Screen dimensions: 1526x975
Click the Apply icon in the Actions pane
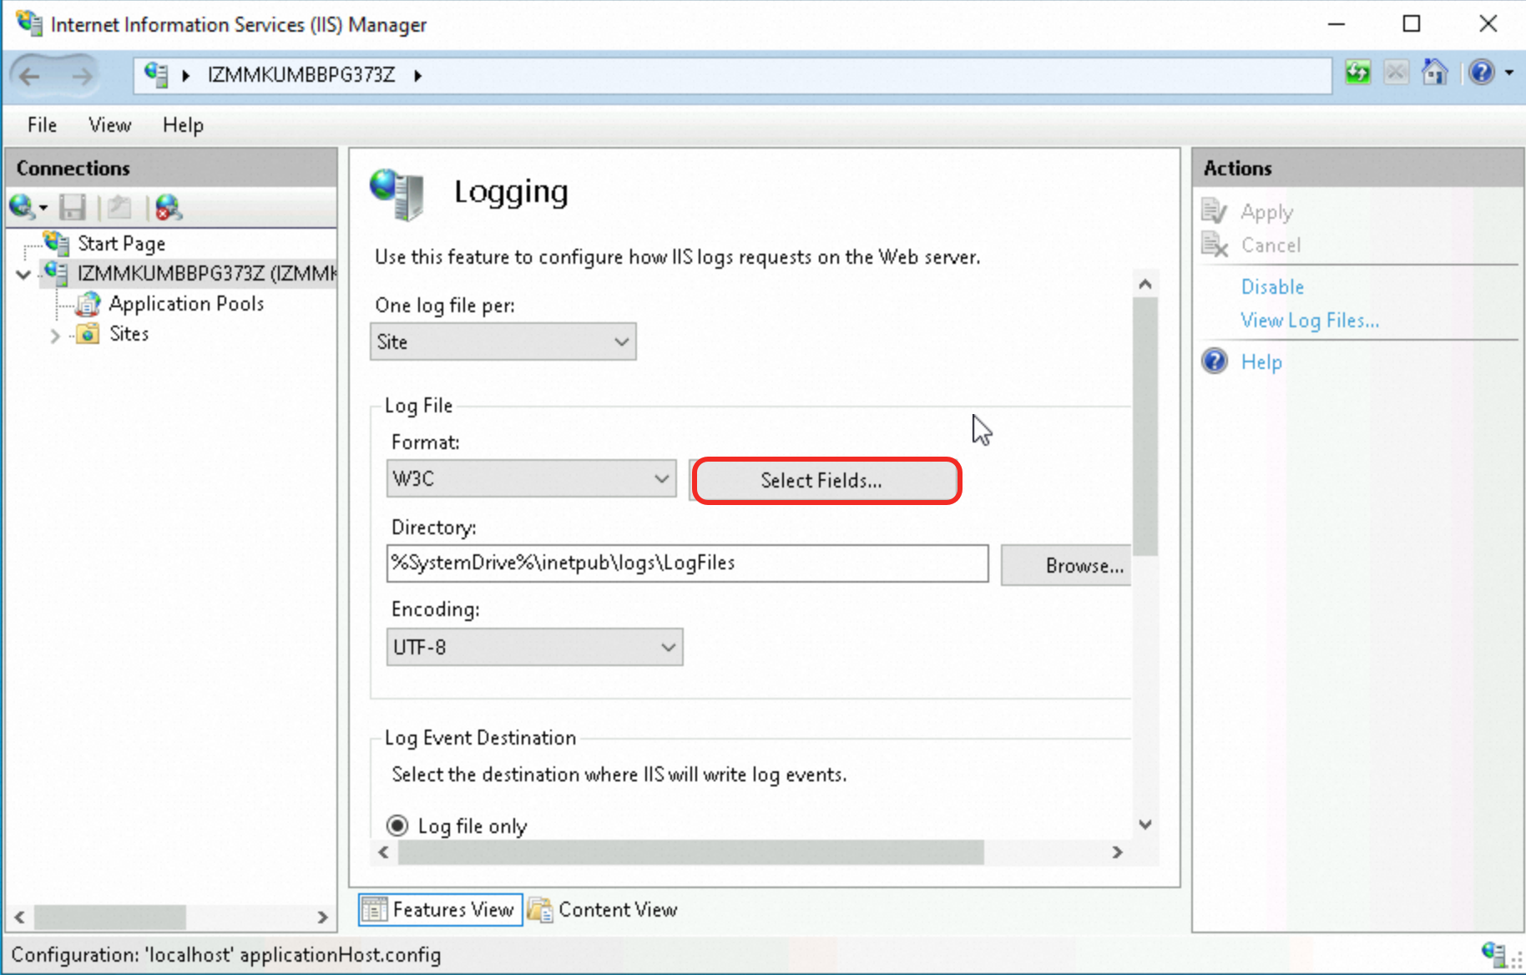tap(1215, 211)
